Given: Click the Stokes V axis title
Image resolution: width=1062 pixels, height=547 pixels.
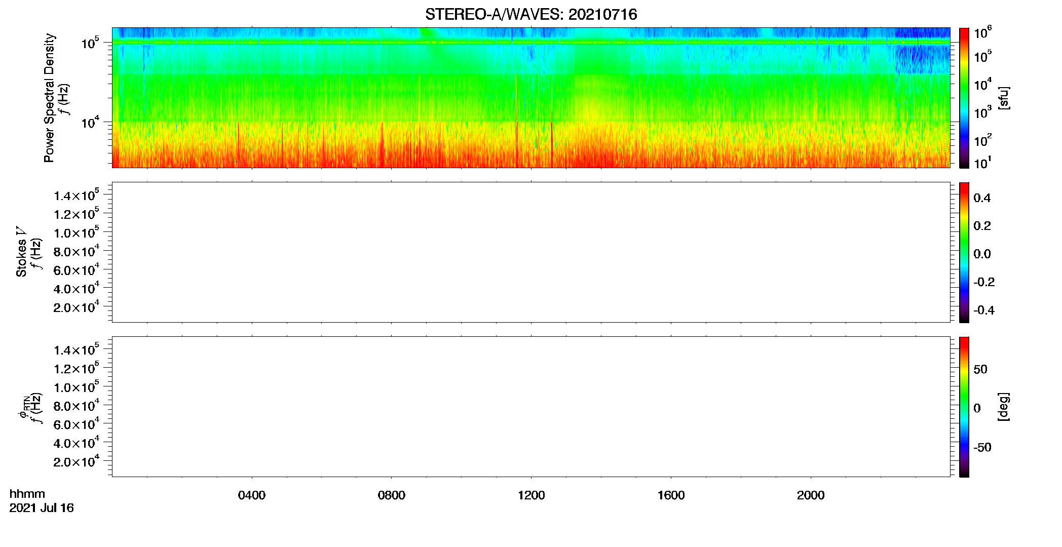Looking at the screenshot, I should click(x=21, y=251).
